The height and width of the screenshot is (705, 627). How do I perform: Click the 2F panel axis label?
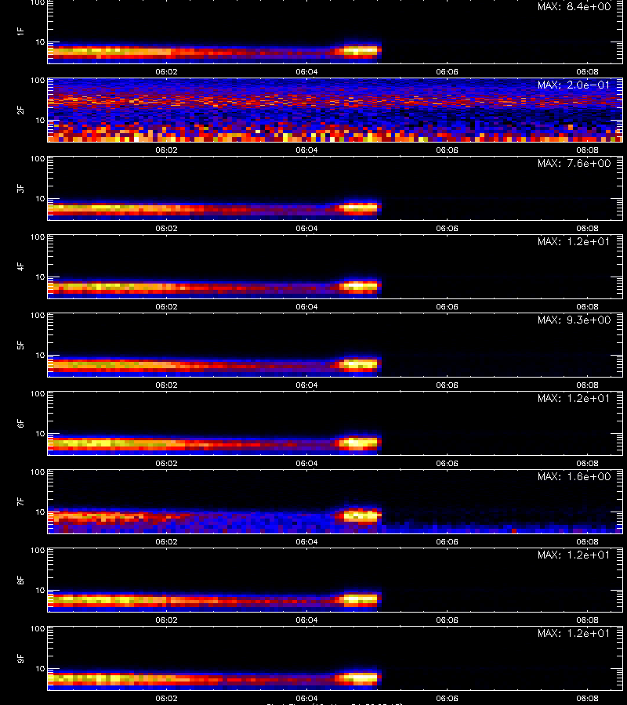pos(20,110)
